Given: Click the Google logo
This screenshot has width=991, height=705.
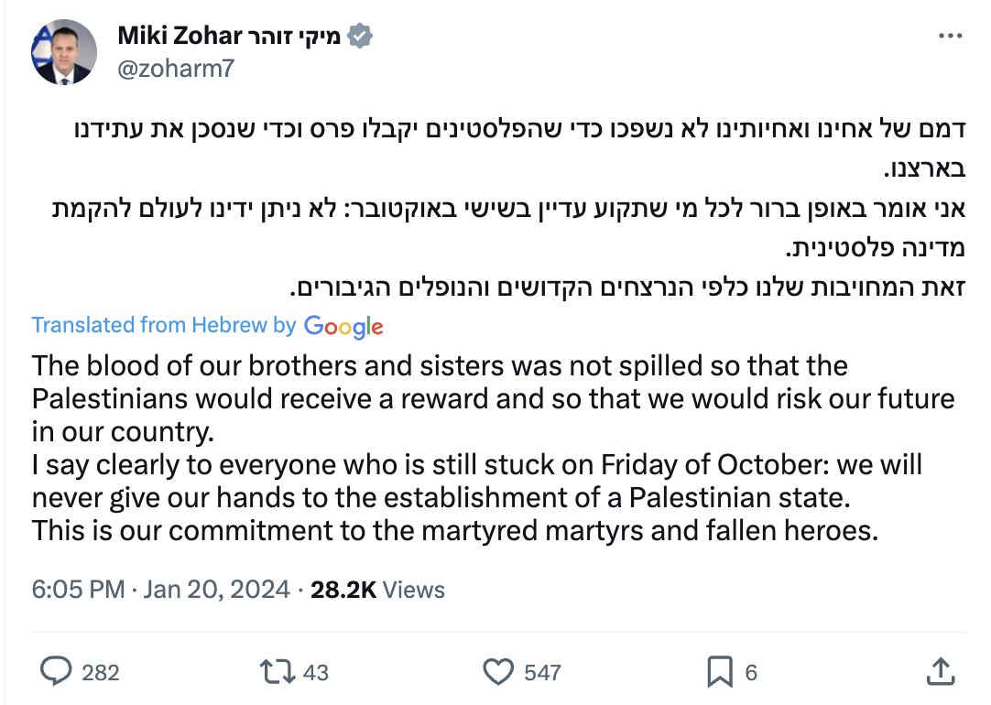Looking at the screenshot, I should 343,326.
